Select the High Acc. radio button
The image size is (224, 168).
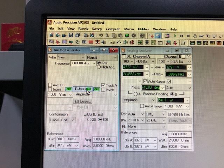click(99, 67)
